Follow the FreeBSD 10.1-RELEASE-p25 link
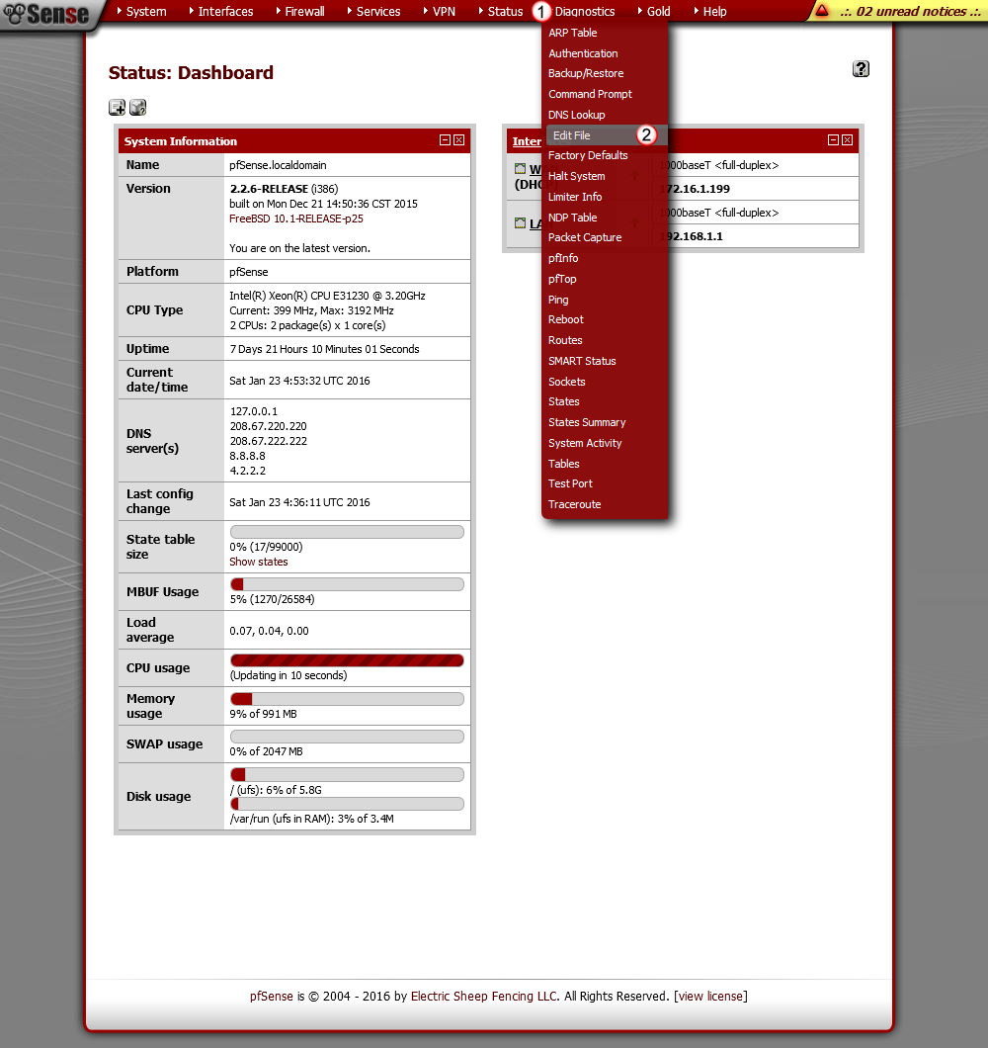 (296, 219)
